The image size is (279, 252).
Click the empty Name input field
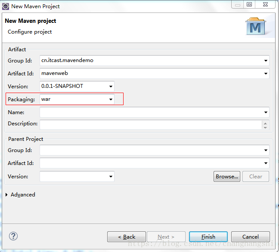pyautogui.click(x=155, y=112)
